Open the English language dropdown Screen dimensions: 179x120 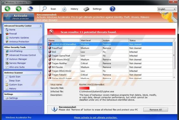pos(167,9)
